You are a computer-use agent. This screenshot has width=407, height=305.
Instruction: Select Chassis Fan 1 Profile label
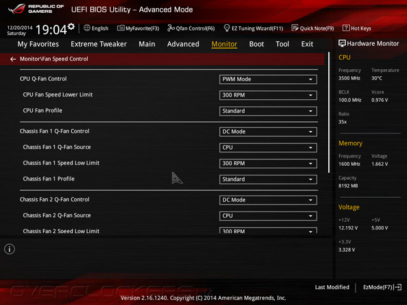tap(48, 179)
